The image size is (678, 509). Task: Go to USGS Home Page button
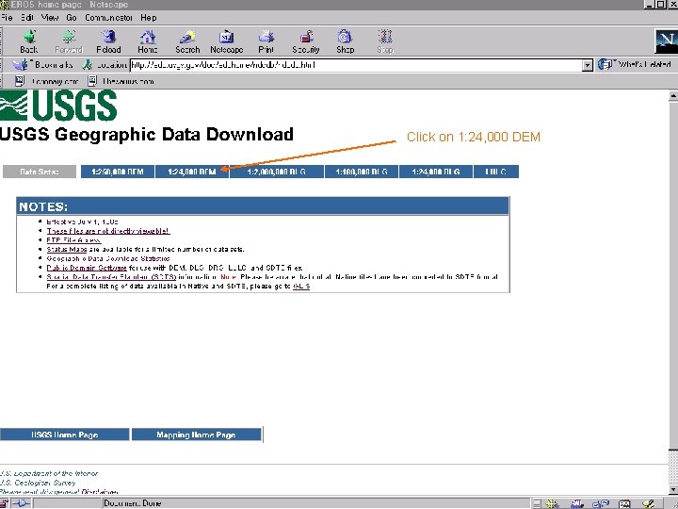point(64,435)
